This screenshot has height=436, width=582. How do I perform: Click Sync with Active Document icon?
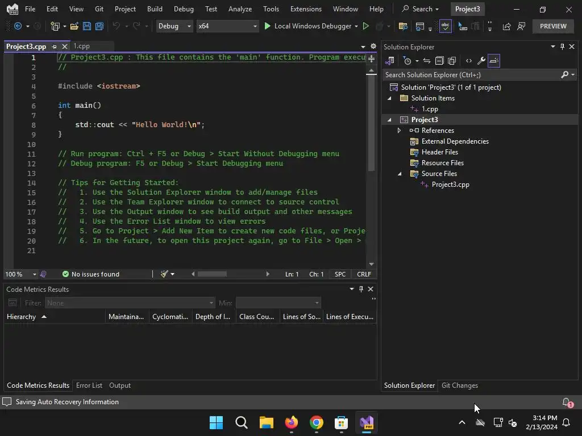(427, 61)
